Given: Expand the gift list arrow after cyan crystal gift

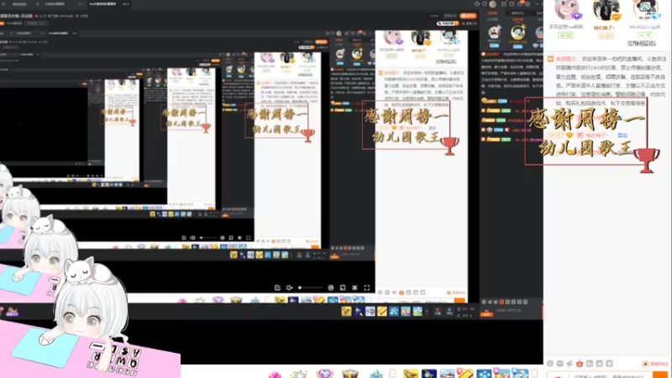Looking at the screenshot, I should coord(392,374).
